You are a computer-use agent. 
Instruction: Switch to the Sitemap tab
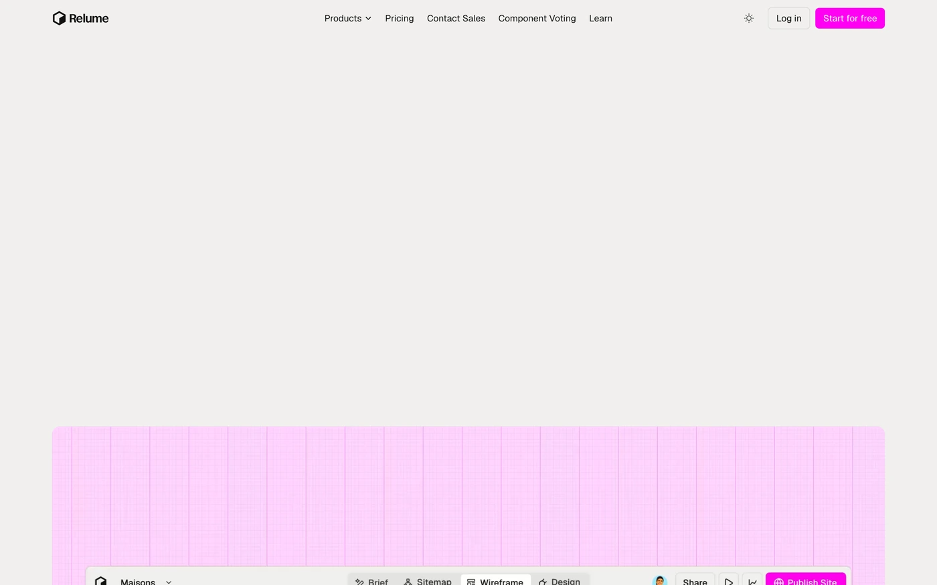(x=428, y=581)
